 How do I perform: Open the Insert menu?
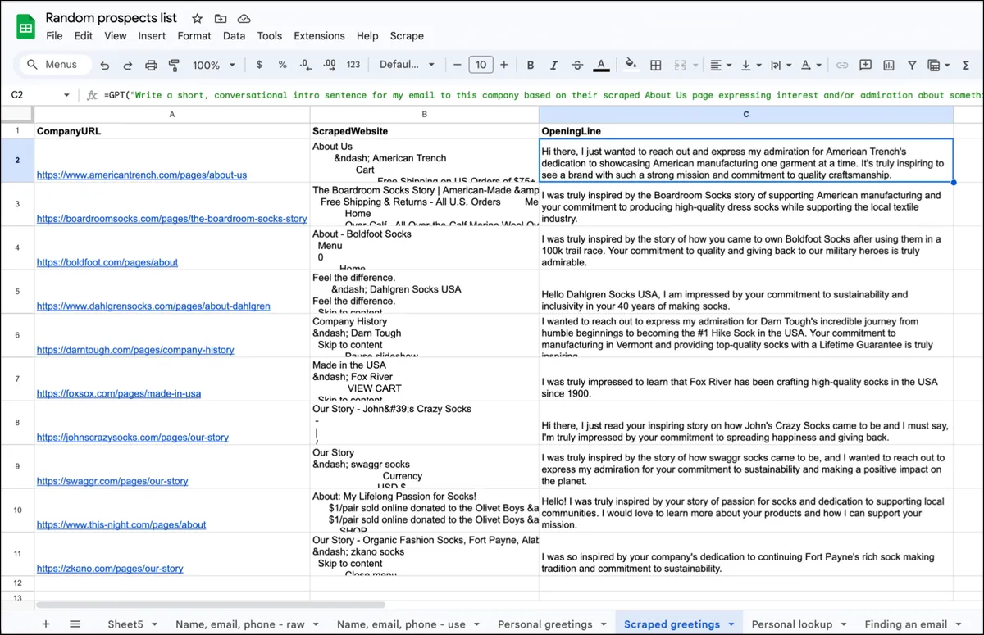pyautogui.click(x=152, y=36)
